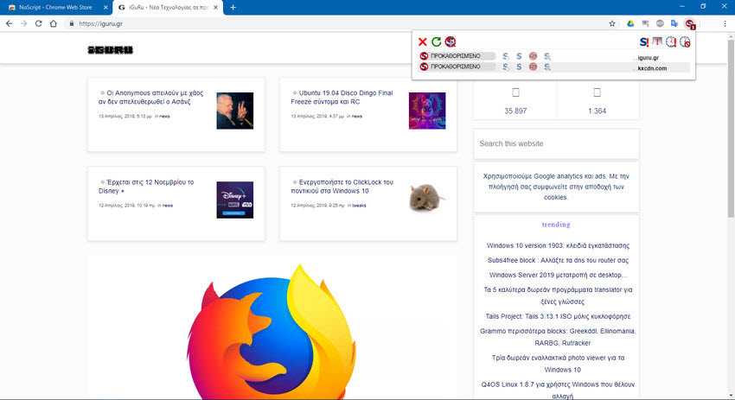
Task: Open the Anonymous article headline about Assange
Action: tap(151, 98)
